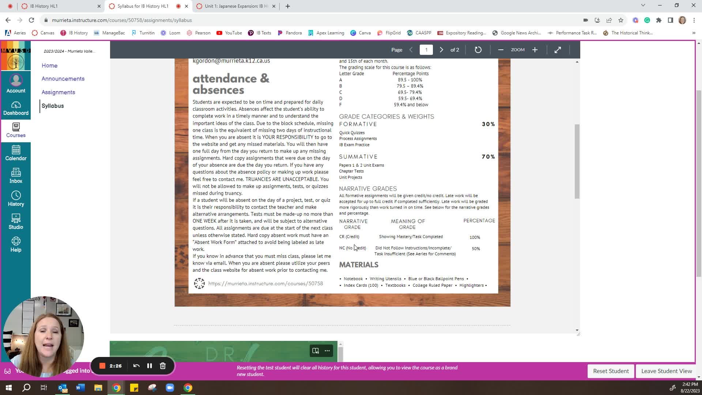Screen dimensions: 702x395
Task: Go to previous page in document viewer
Action: [411, 50]
